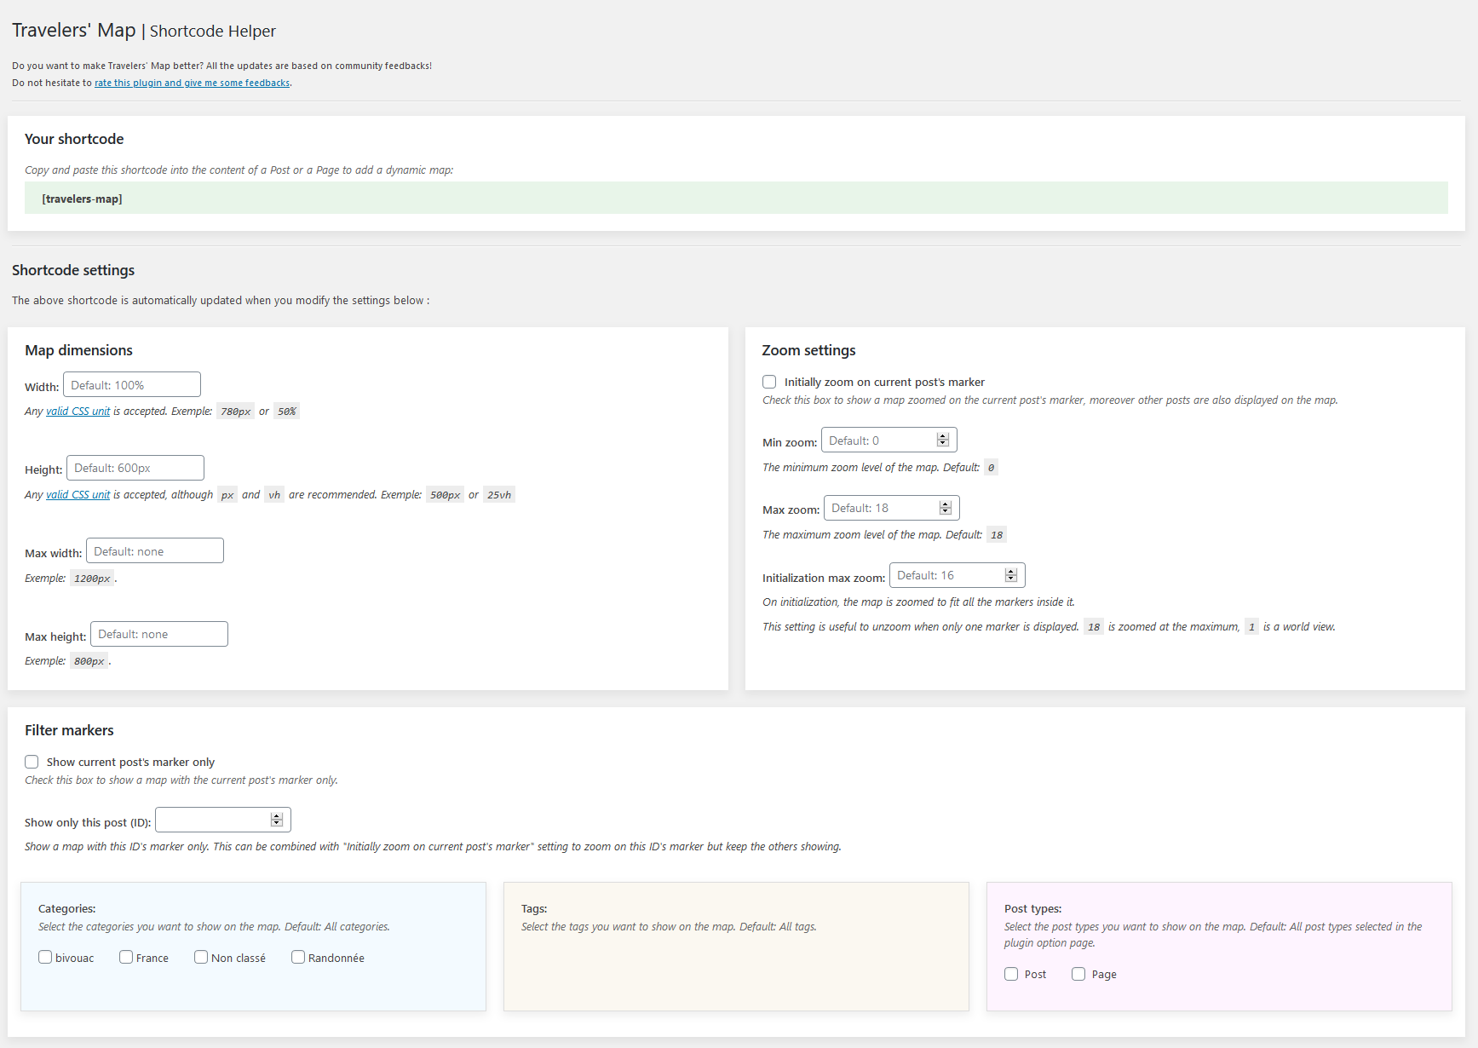
Task: Click the Post types: label
Action: (1033, 908)
